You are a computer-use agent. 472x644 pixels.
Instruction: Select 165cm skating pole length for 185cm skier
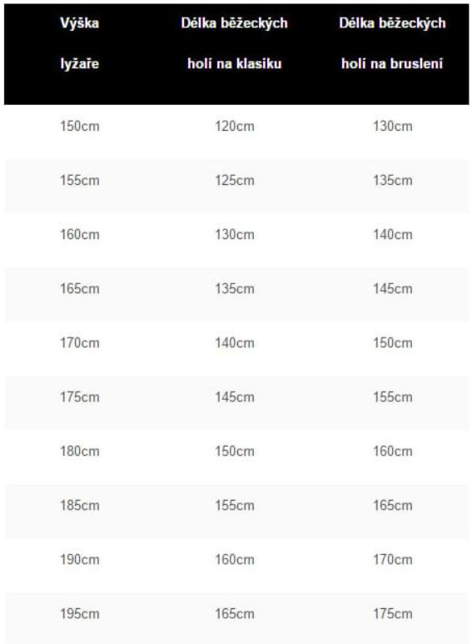pyautogui.click(x=392, y=506)
